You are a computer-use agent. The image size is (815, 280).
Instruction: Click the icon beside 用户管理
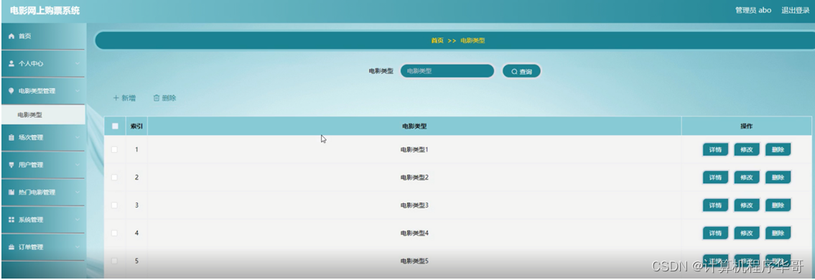pyautogui.click(x=11, y=164)
